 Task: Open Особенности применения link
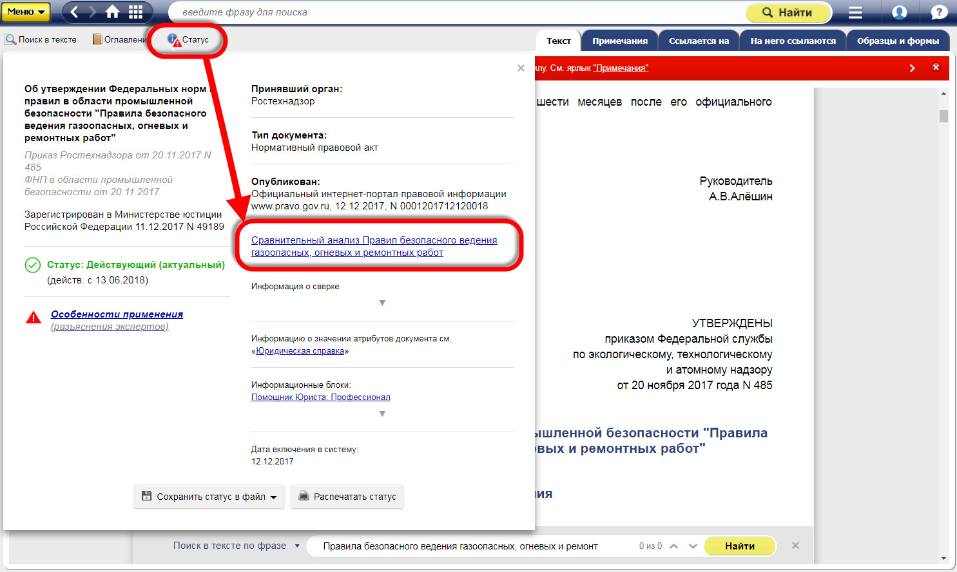117,314
